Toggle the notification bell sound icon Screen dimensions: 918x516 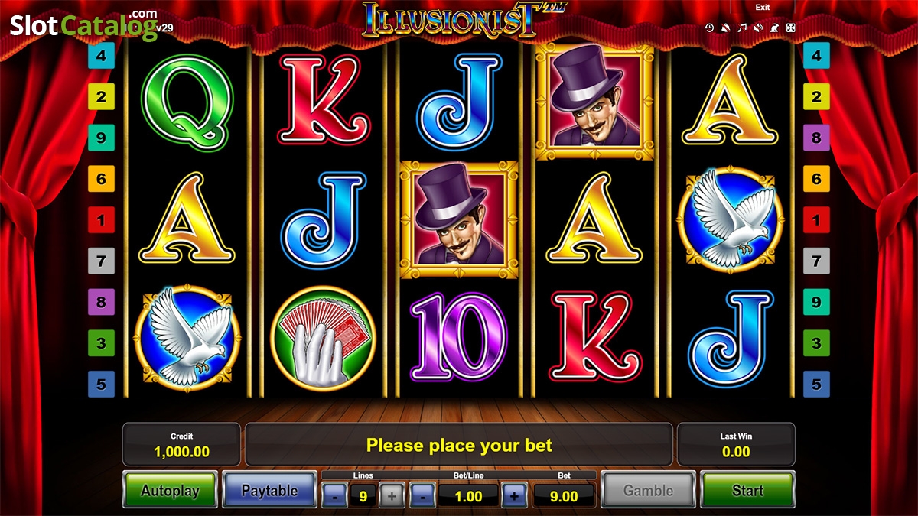tap(725, 28)
